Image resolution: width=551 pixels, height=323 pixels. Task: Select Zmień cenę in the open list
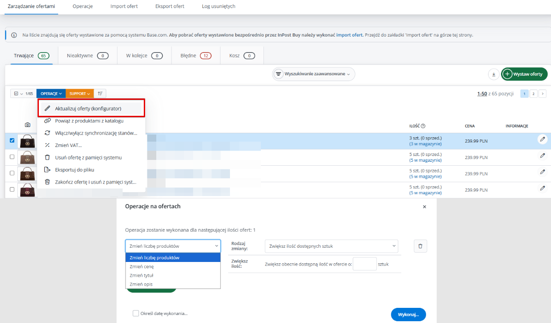coord(142,266)
